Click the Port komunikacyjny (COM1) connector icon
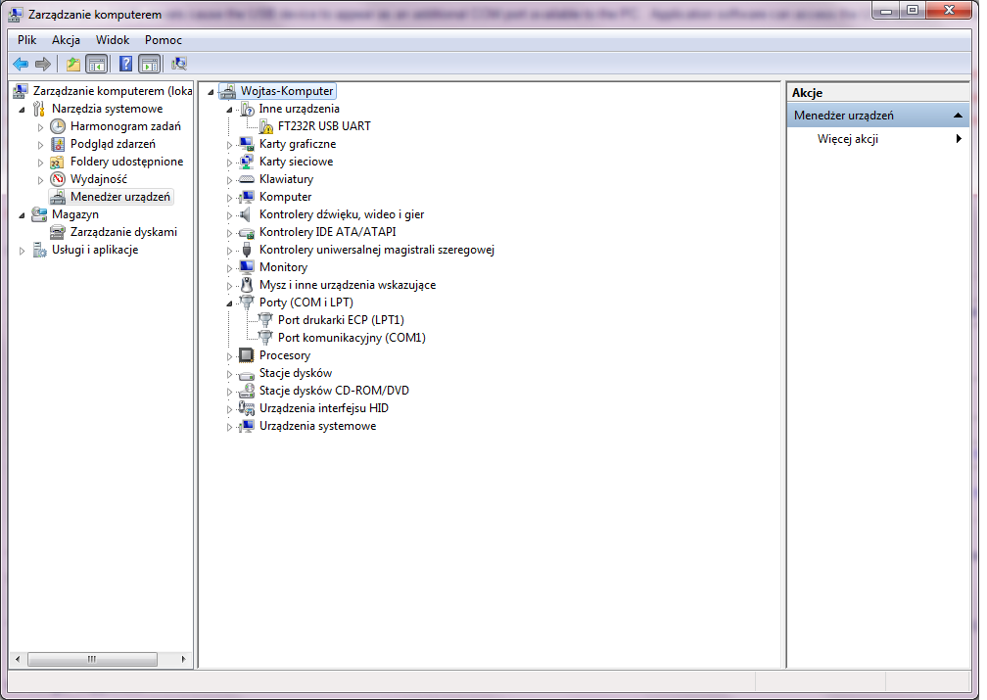The image size is (987, 700). (266, 338)
